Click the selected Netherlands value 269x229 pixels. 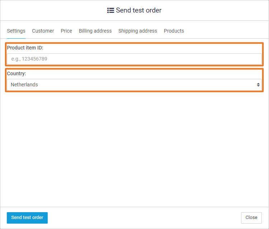[24, 85]
